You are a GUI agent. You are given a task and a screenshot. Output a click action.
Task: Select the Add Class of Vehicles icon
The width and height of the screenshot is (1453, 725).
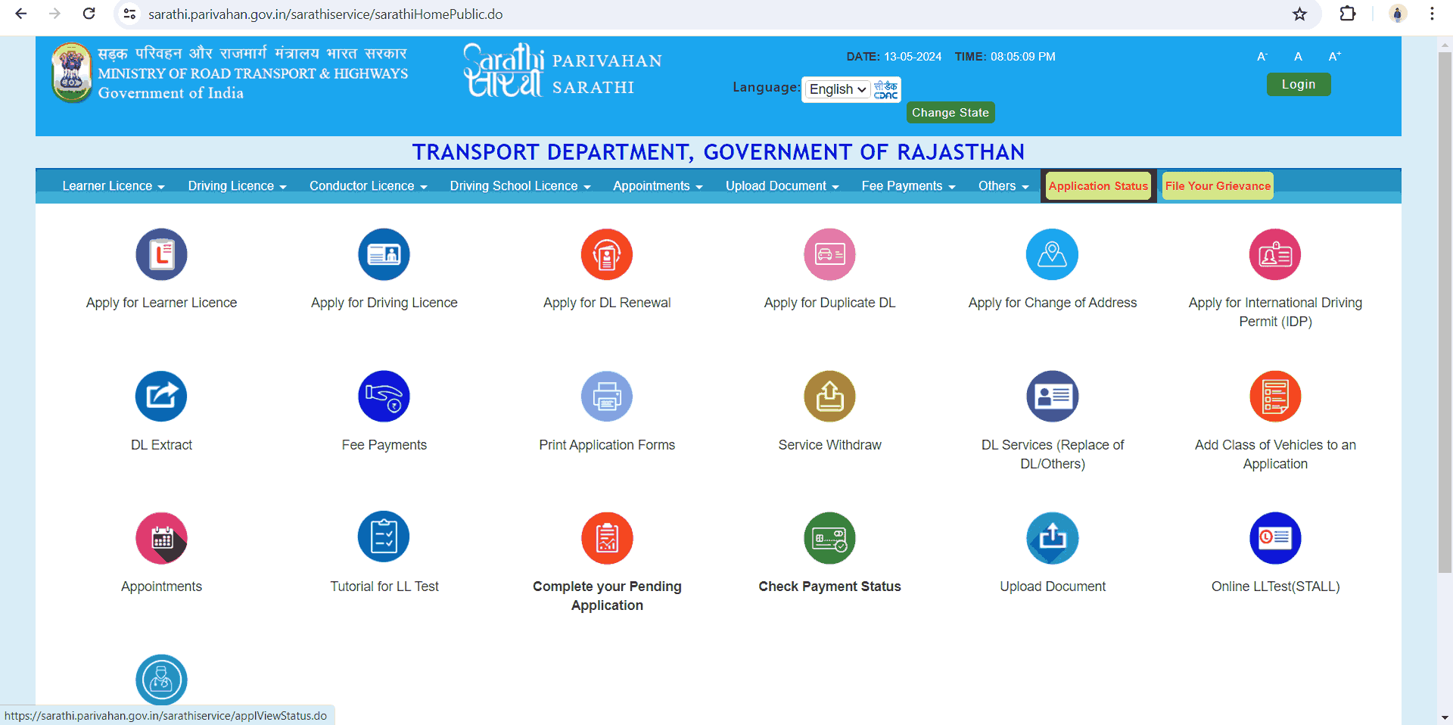click(1275, 397)
